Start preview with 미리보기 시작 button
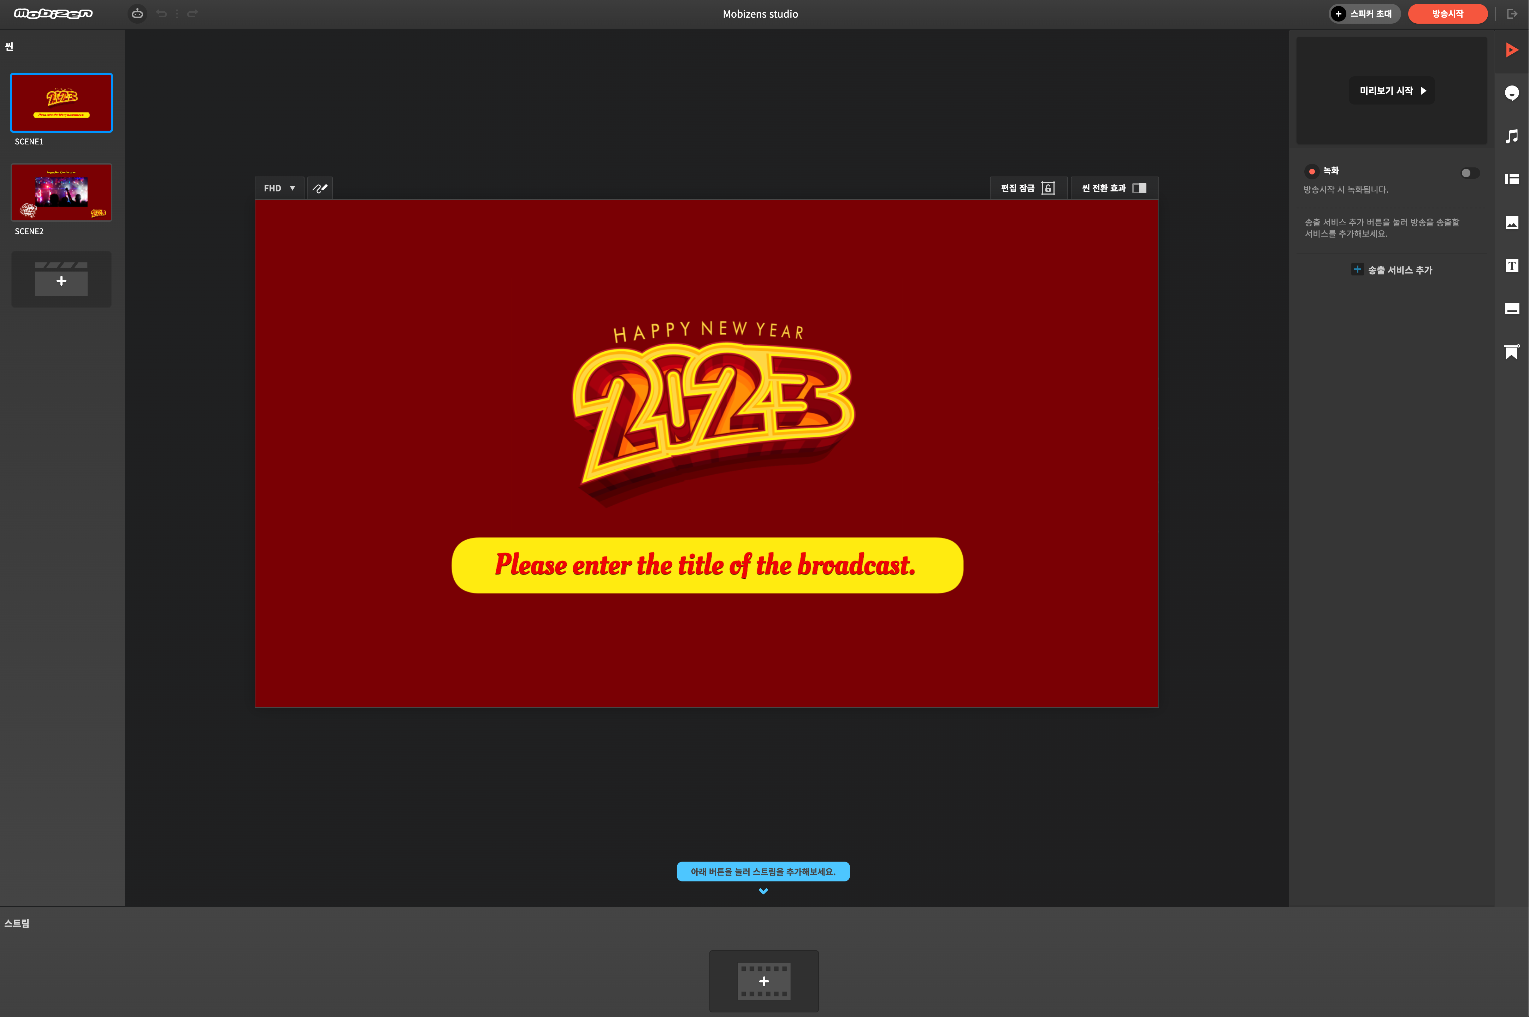This screenshot has height=1017, width=1529. [1392, 91]
